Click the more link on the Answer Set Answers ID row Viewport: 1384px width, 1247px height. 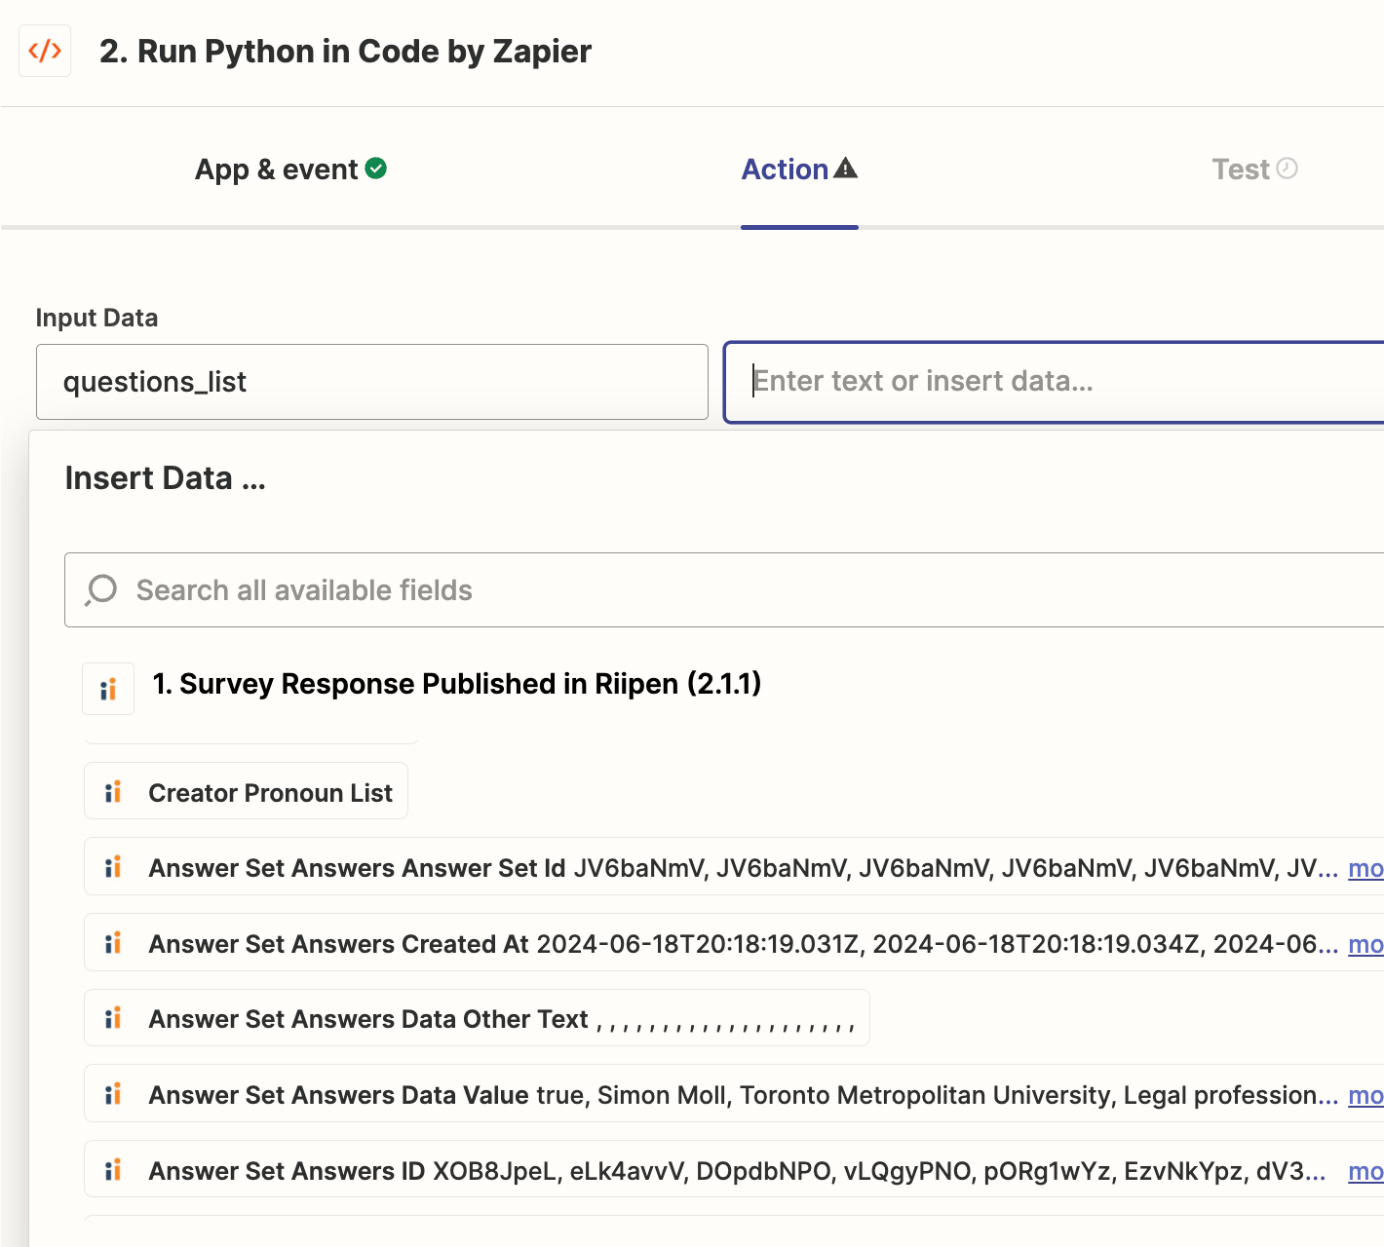point(1365,1171)
